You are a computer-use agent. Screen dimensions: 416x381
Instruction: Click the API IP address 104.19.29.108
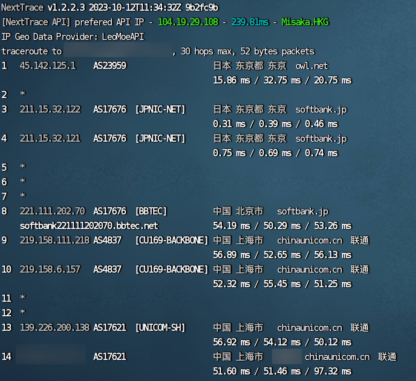coord(188,22)
